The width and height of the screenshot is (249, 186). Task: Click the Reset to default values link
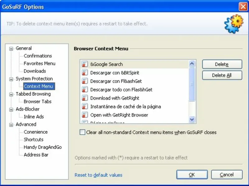[98, 175]
